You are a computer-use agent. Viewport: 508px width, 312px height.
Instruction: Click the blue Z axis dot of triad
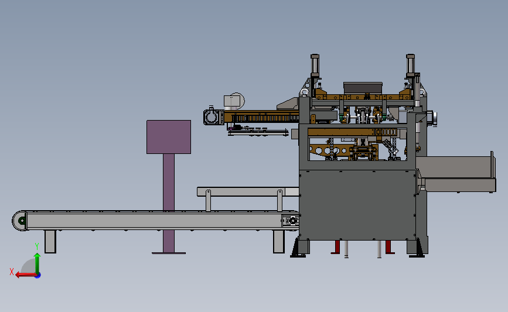[x=38, y=276]
